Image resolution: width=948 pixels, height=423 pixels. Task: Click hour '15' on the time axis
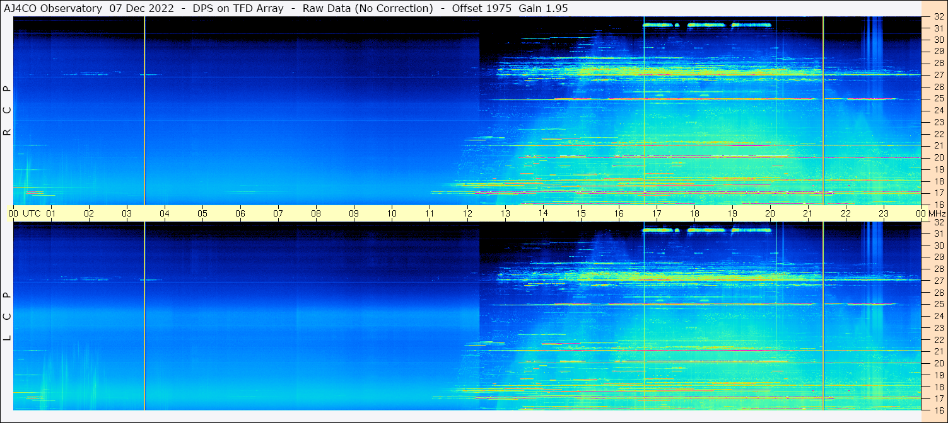point(581,213)
